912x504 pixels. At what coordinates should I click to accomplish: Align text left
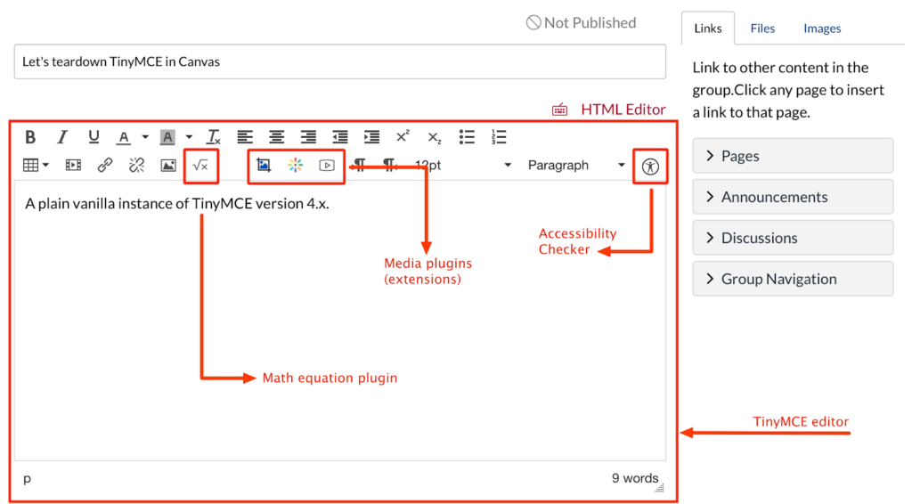(x=245, y=137)
